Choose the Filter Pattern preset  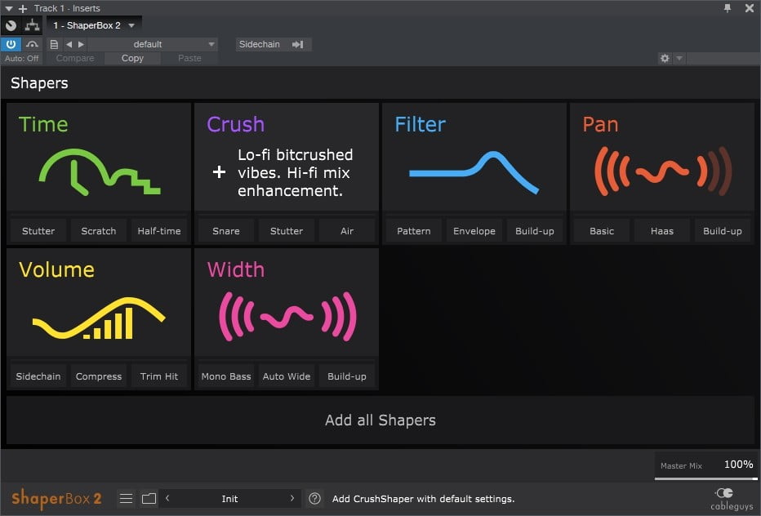click(x=414, y=231)
